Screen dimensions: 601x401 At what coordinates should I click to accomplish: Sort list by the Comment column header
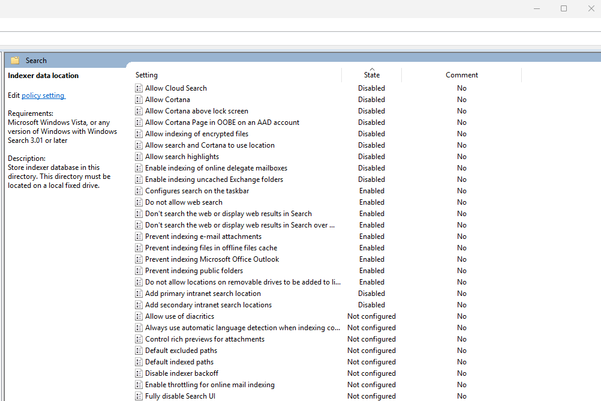pos(461,75)
